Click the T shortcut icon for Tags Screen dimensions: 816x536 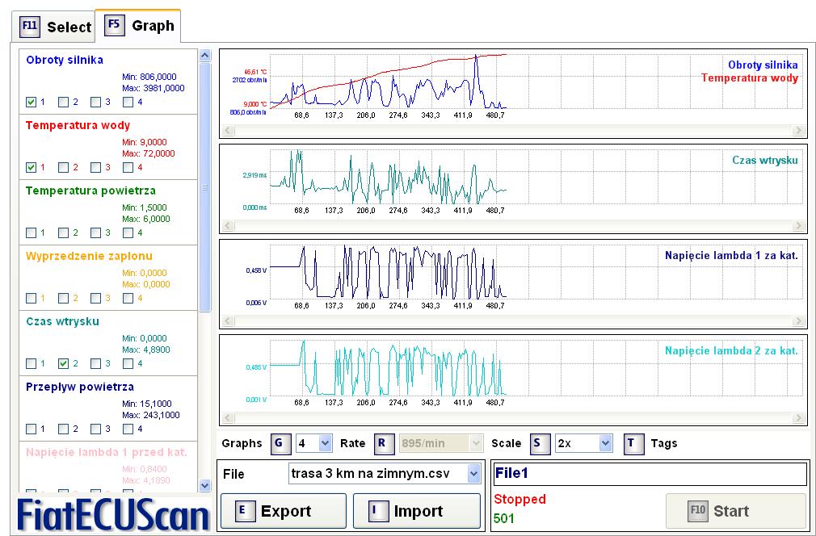tap(634, 443)
